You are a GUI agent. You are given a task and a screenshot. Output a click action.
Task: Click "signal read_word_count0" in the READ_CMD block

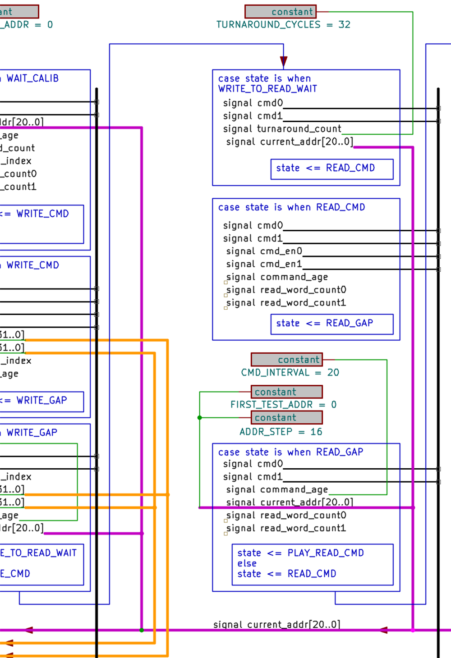click(286, 290)
